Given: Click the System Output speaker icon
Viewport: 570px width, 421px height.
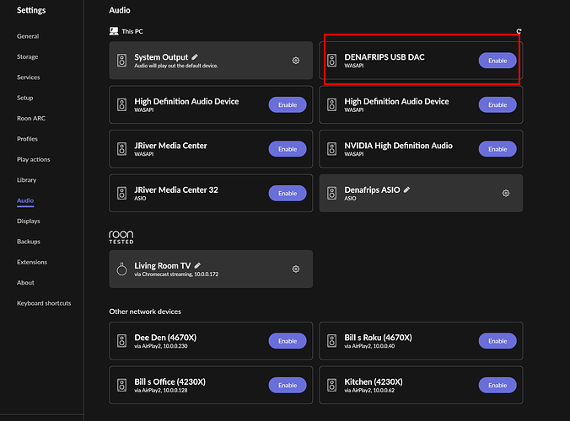Looking at the screenshot, I should click(121, 61).
